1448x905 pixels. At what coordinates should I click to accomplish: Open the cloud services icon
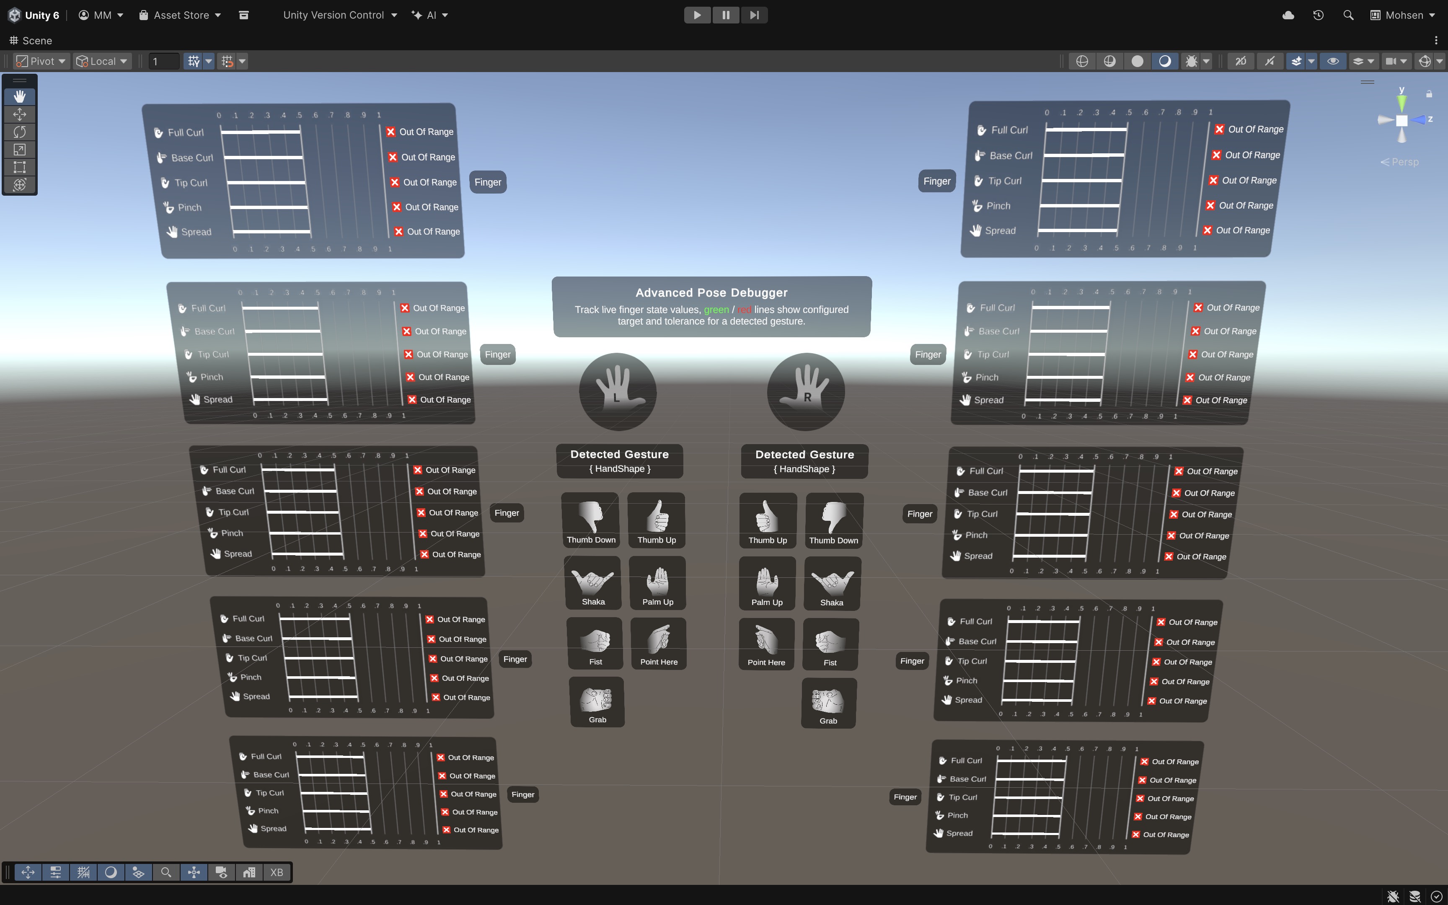(x=1288, y=15)
